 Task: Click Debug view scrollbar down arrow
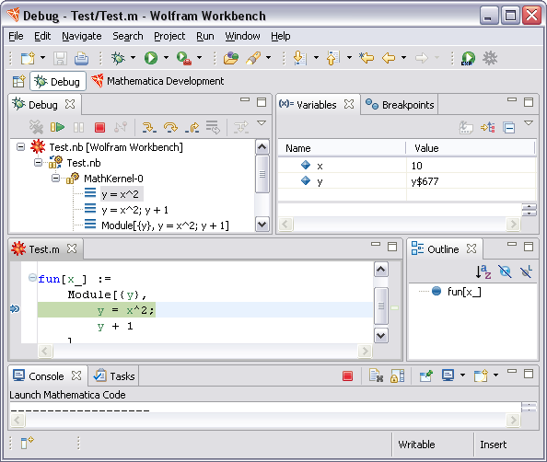tap(262, 225)
